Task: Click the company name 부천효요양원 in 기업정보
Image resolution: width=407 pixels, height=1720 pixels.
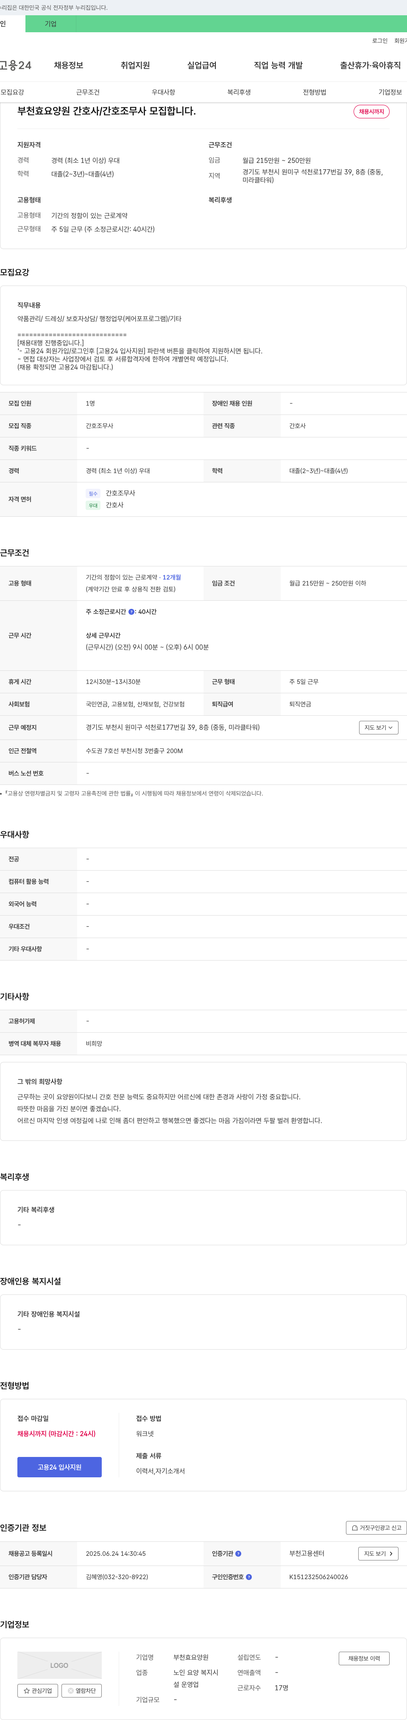Action: (191, 1657)
